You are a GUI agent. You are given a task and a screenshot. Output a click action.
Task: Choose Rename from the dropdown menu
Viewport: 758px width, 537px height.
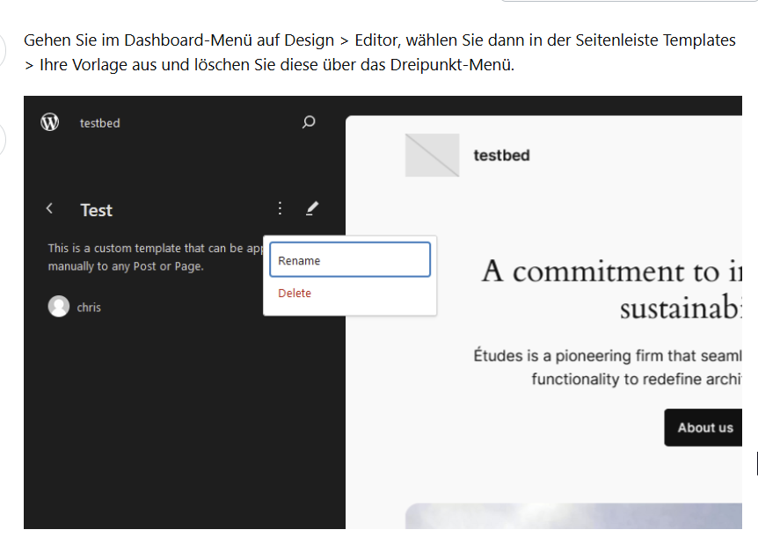click(349, 260)
